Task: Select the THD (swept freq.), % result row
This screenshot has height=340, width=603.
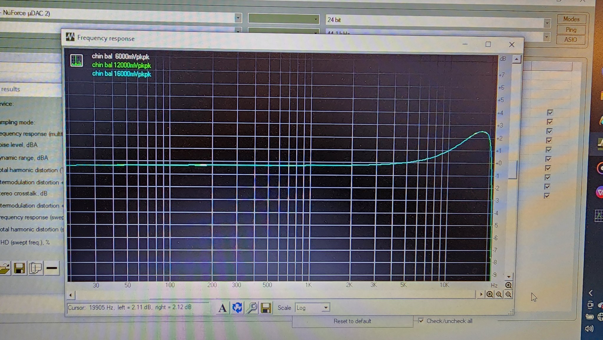Action: point(25,242)
